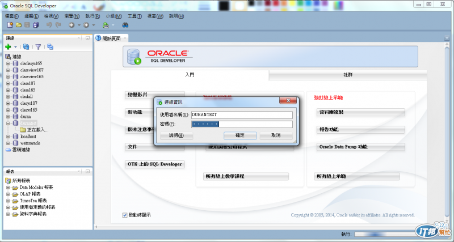Open the 檢視(V) menu
The height and width of the screenshot is (242, 454).
click(51, 16)
